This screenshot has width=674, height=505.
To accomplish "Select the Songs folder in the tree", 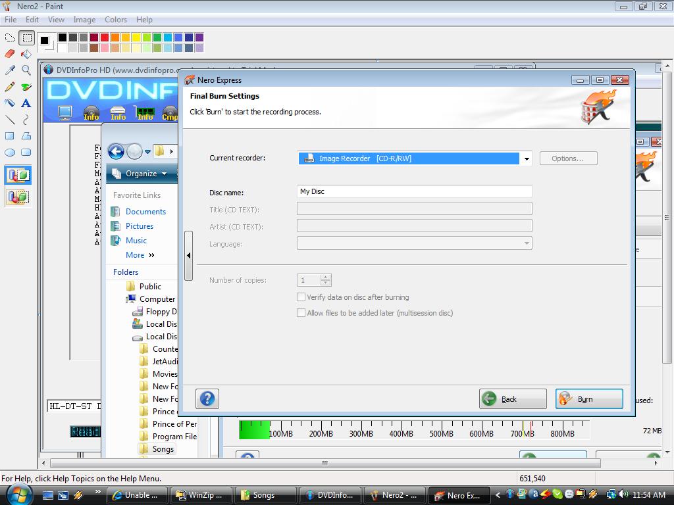I will (x=163, y=449).
